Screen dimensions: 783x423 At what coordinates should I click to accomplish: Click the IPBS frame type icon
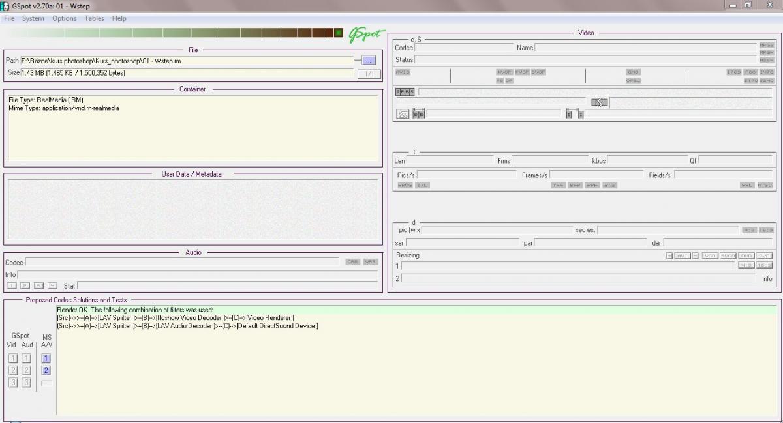pos(405,92)
